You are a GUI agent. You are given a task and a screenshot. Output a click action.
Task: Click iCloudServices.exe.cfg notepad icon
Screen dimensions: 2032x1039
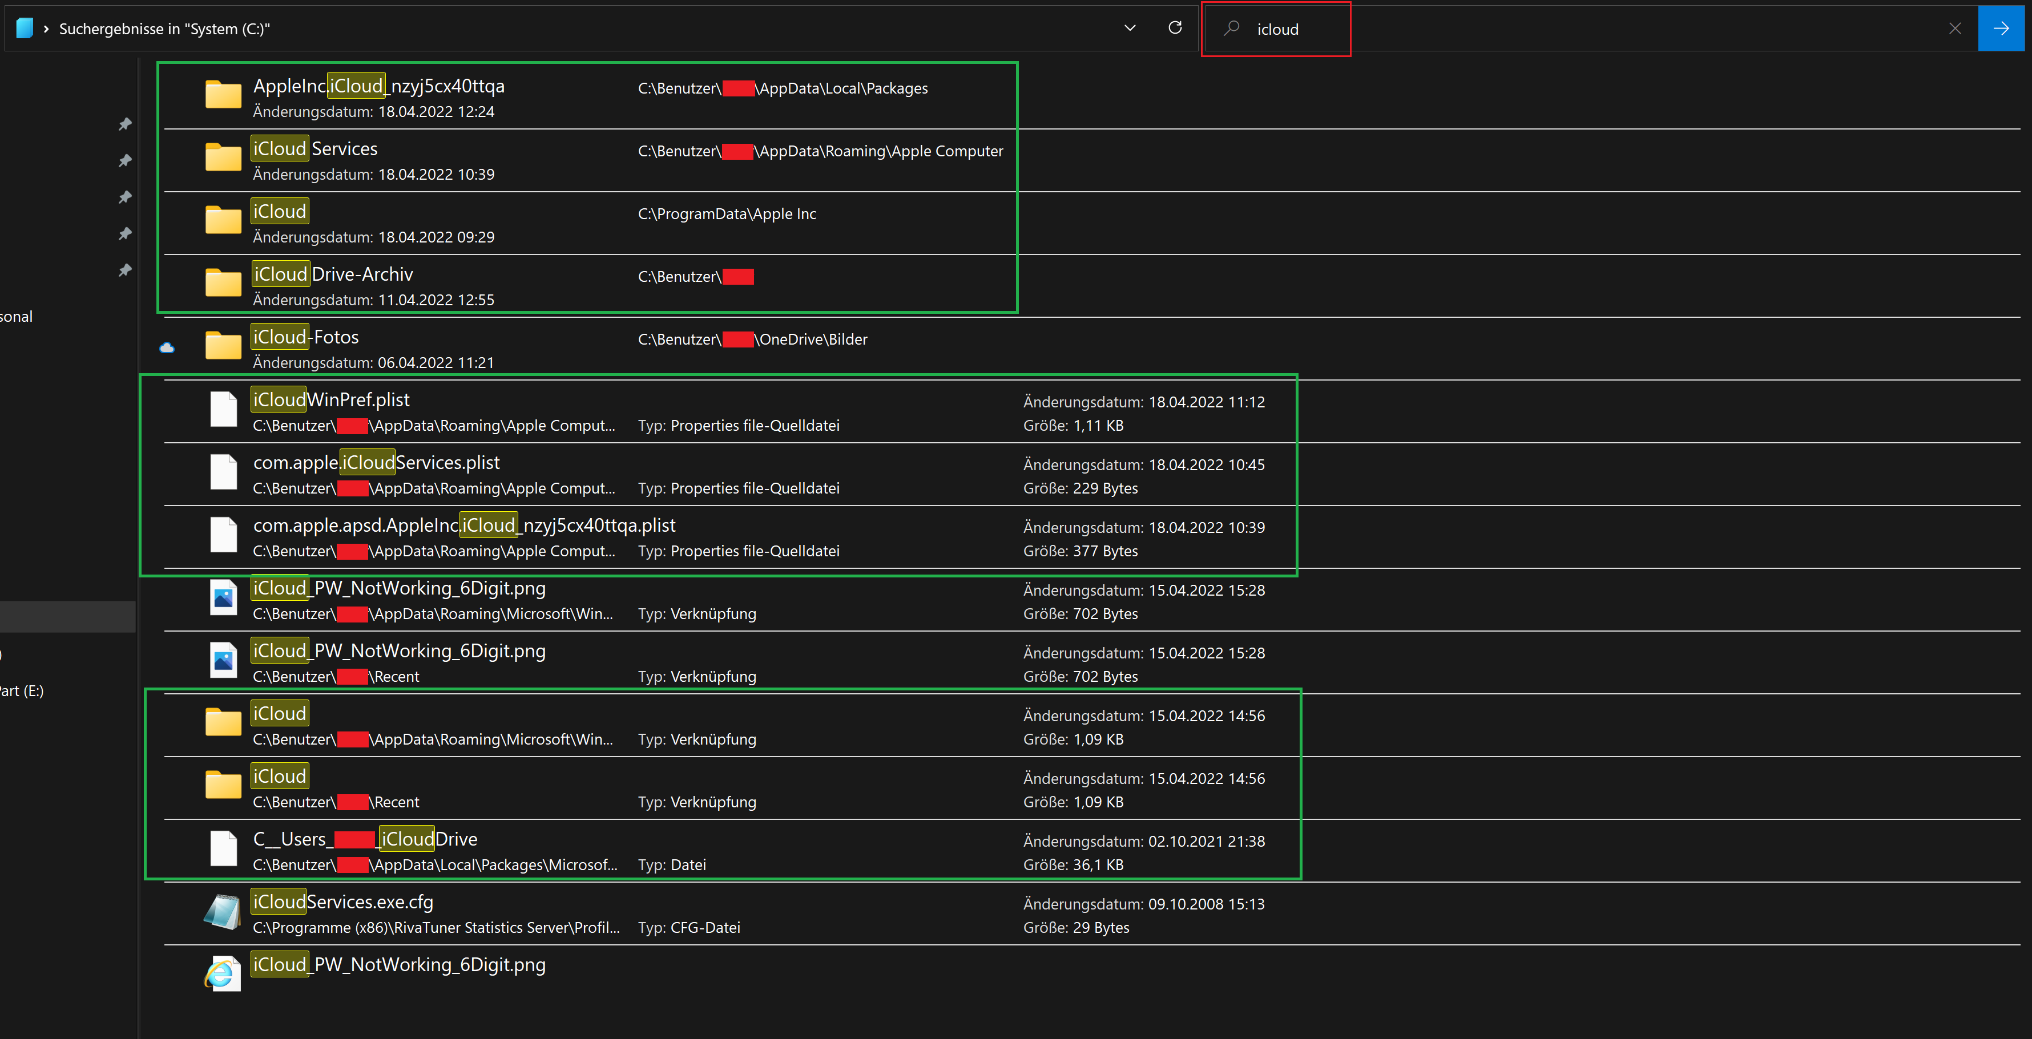click(x=223, y=912)
